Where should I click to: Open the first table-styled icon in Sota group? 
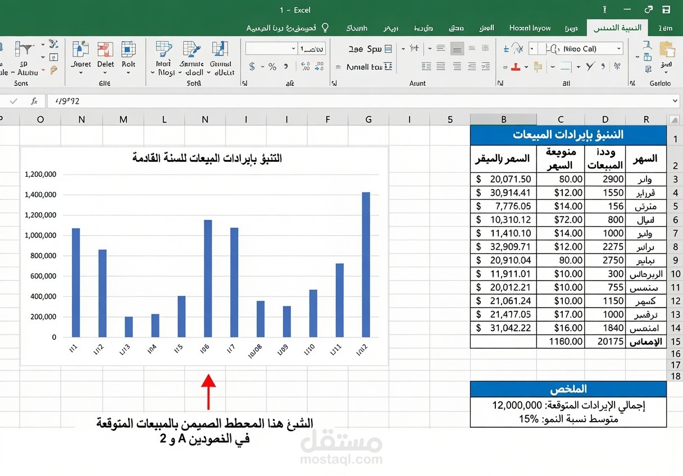click(163, 49)
